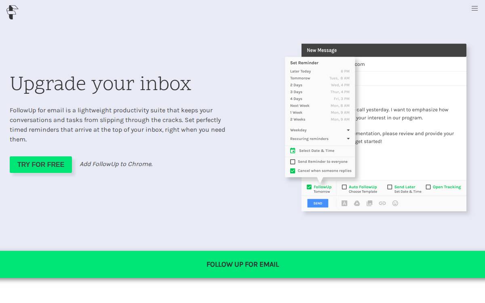Click the Set Reminder heading

coord(304,63)
